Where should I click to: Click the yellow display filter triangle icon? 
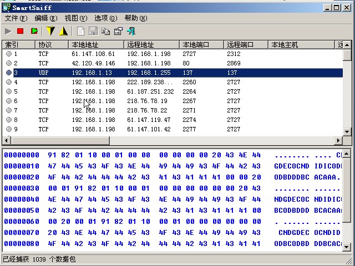click(x=63, y=32)
